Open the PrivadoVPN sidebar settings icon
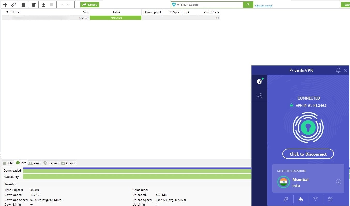The width and height of the screenshot is (350, 206). click(x=259, y=96)
